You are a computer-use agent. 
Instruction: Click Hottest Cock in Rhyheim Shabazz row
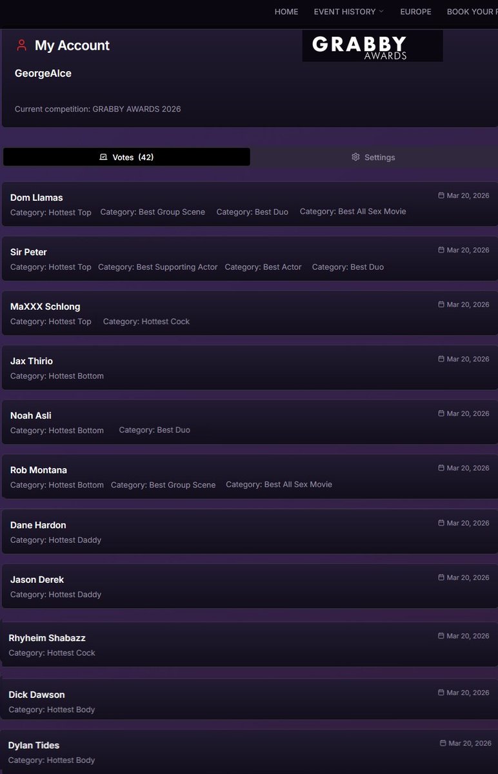pyautogui.click(x=52, y=653)
